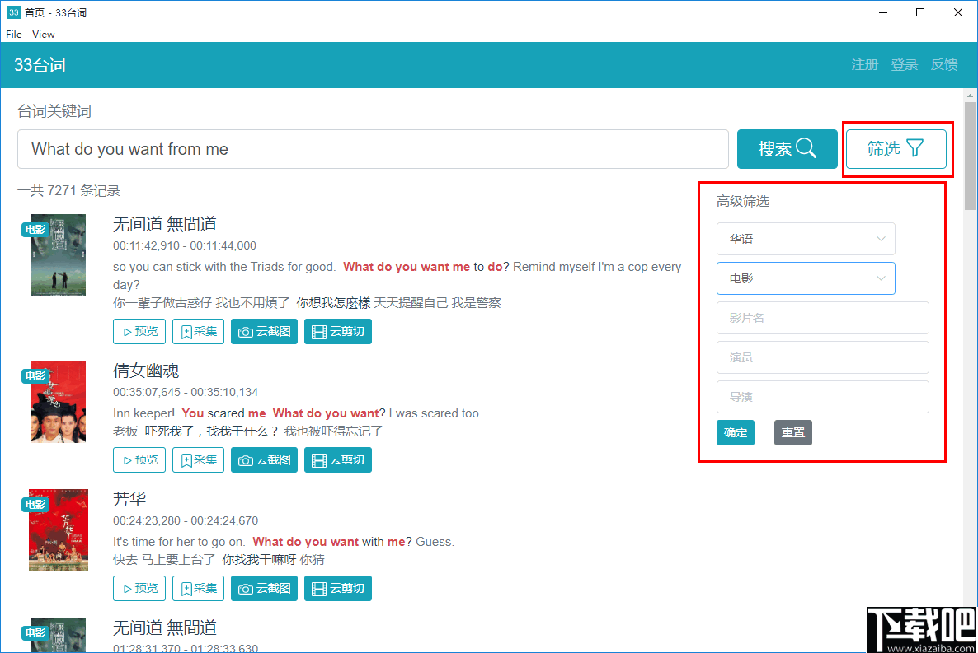
Task: Click the 搜索 search button
Action: 787,149
